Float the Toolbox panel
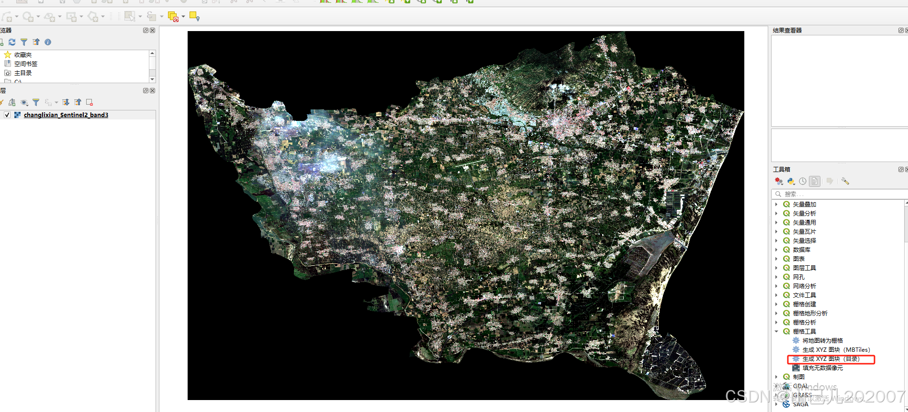Screen dimensions: 908x412 (901, 169)
